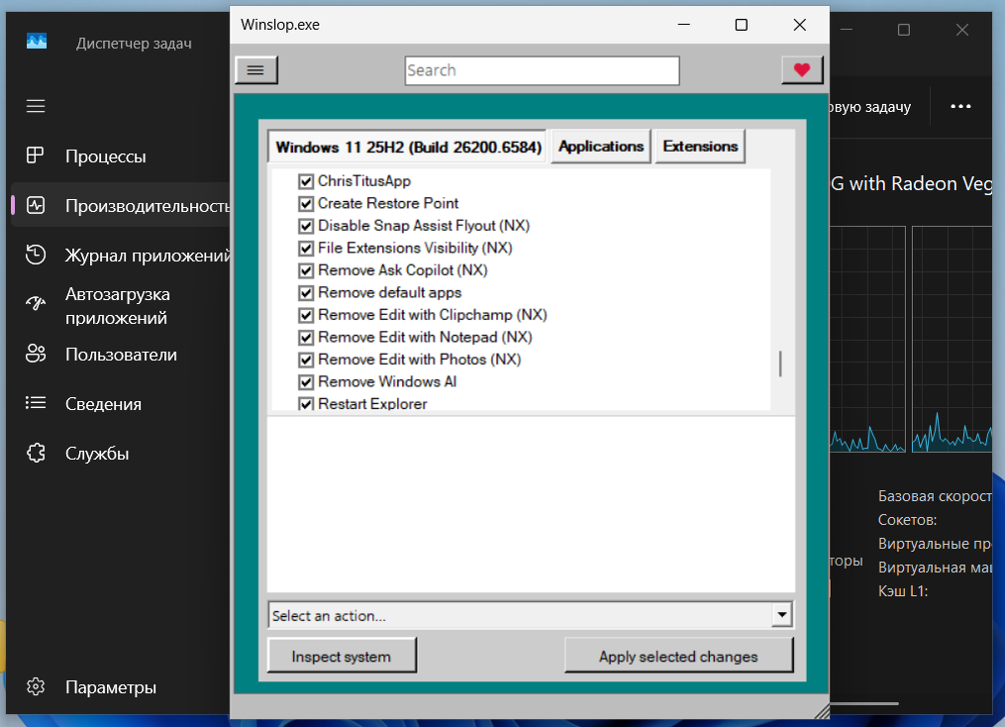Toggle File Extensions Visibility checkbox
The image size is (1005, 727).
pos(306,249)
